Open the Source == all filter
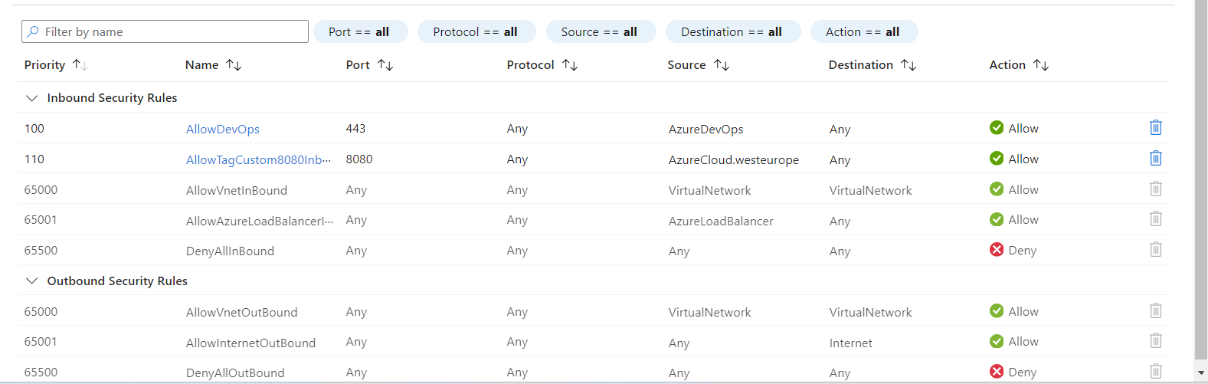Image resolution: width=1208 pixels, height=384 pixels. coord(599,32)
